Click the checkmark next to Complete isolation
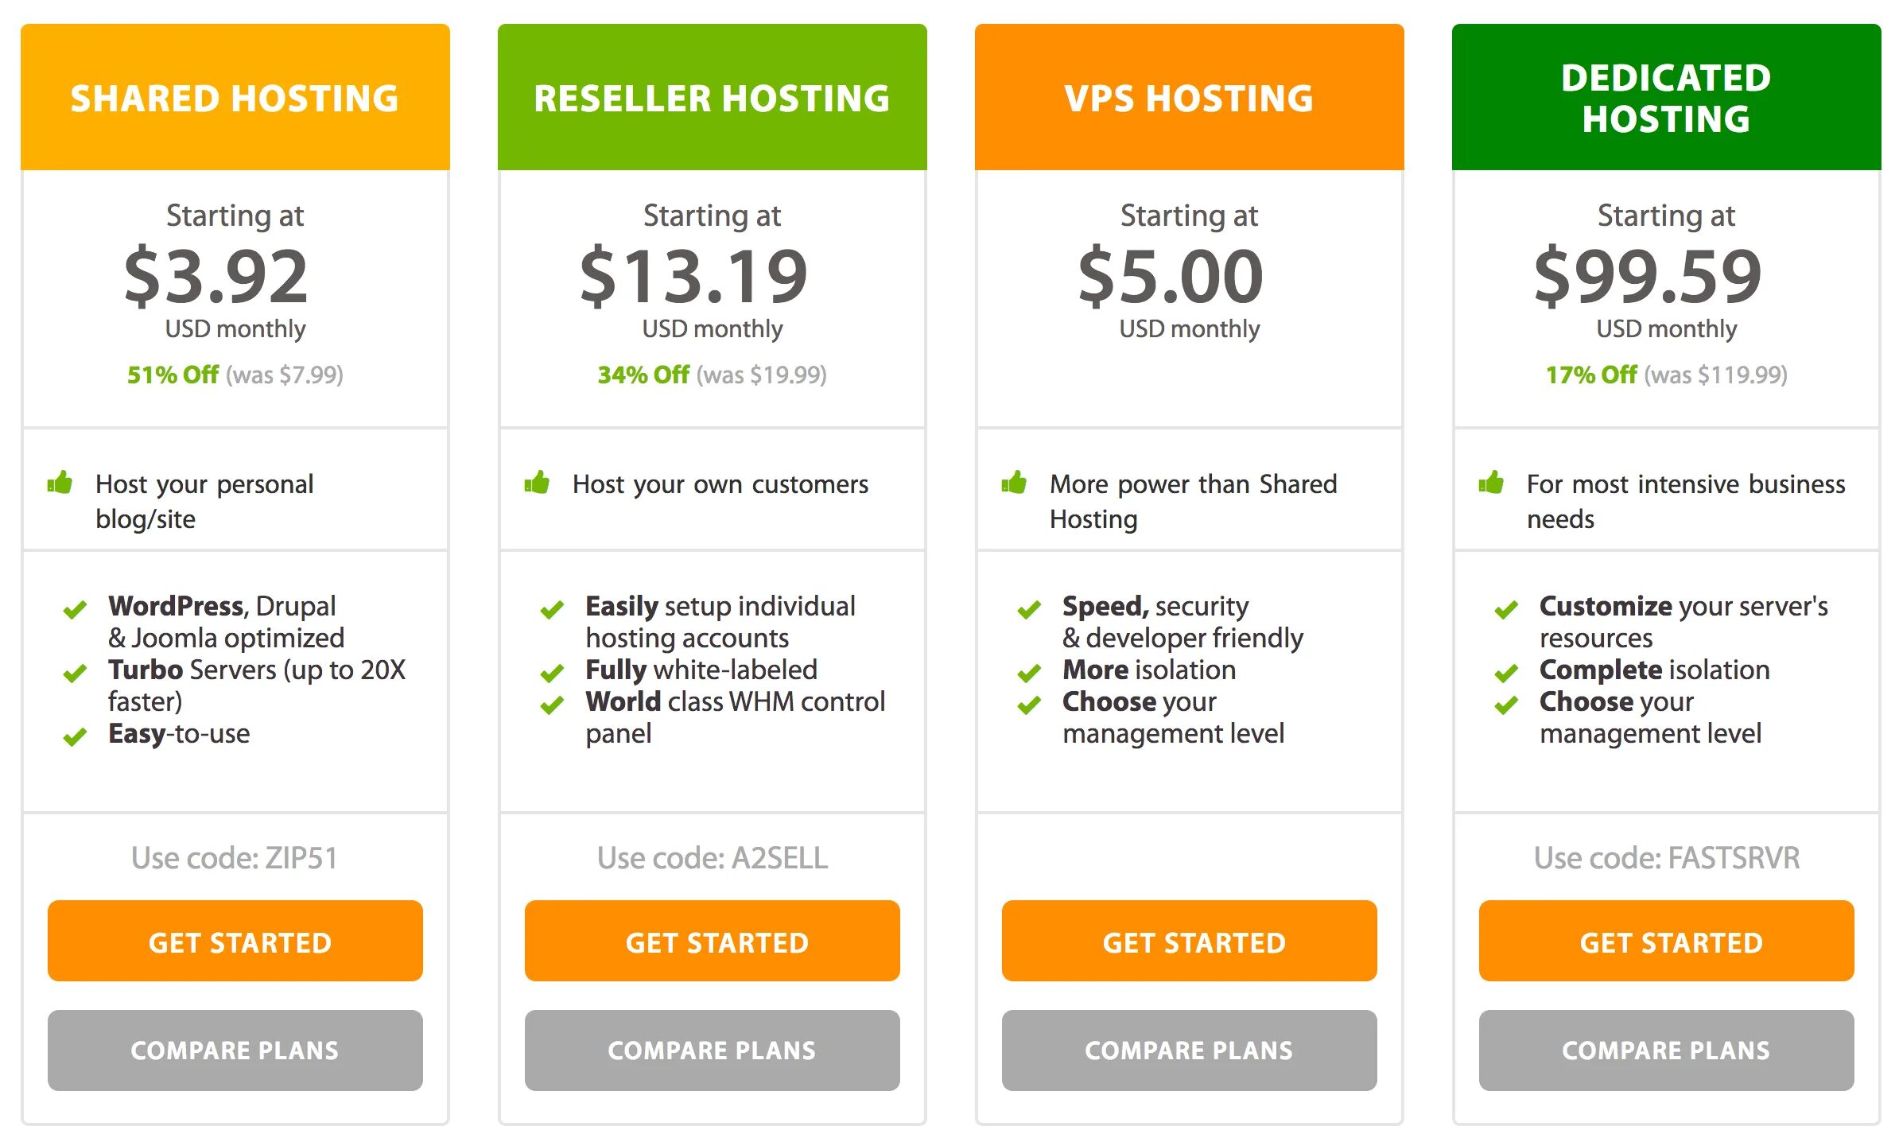The image size is (1899, 1134). [1506, 674]
